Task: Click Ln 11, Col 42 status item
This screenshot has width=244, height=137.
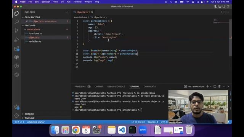Action: (x=138, y=122)
